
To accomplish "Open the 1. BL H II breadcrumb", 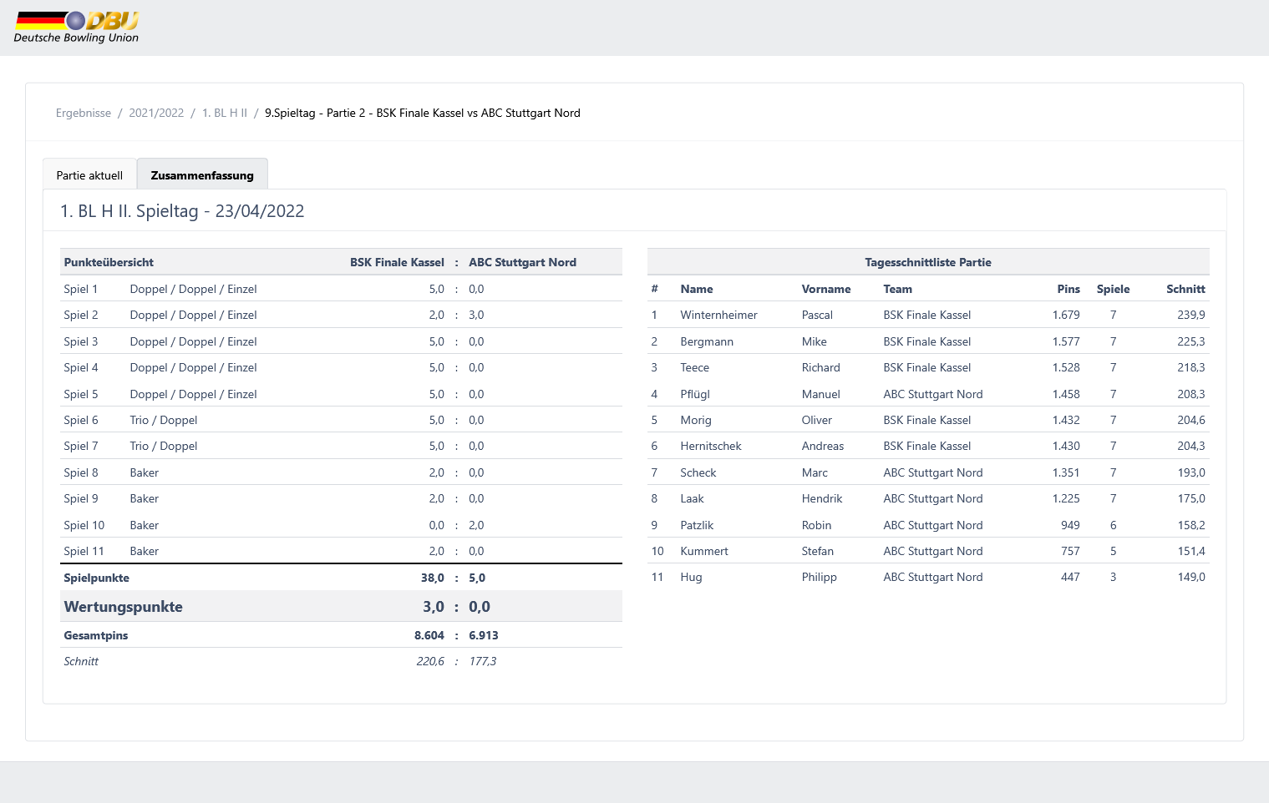I will click(225, 114).
